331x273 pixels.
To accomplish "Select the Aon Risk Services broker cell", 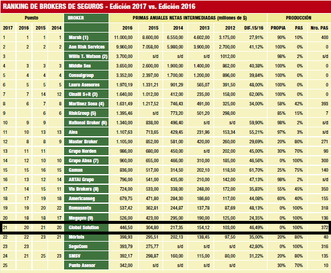I will click(87, 47).
